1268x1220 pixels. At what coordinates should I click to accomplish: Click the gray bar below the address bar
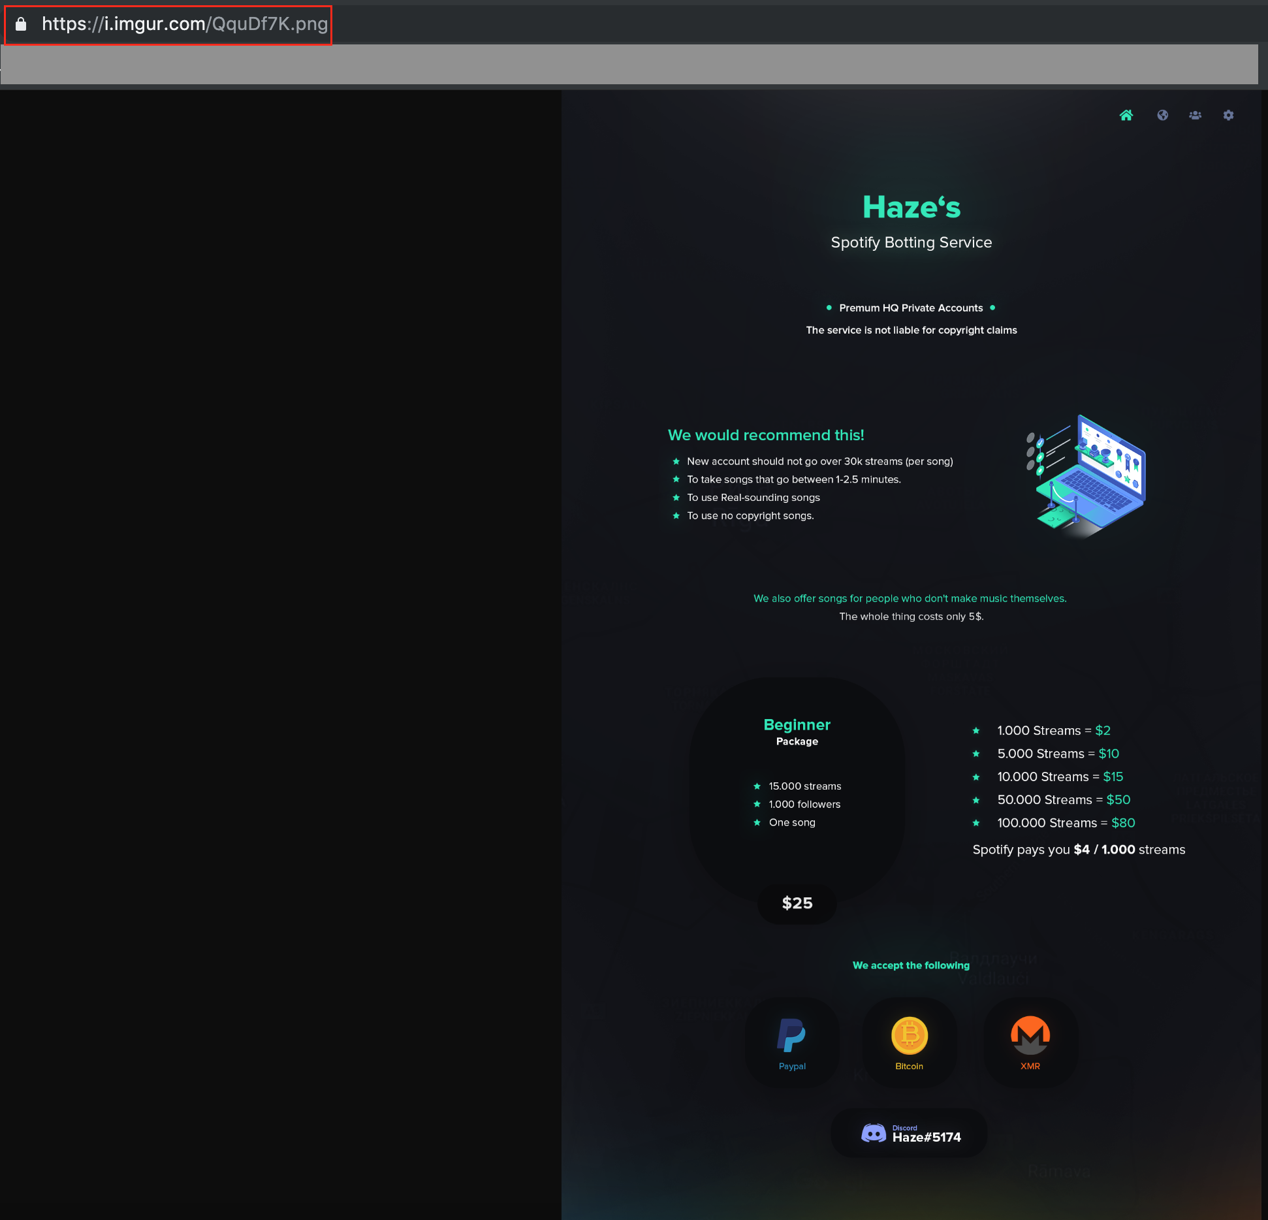point(629,65)
